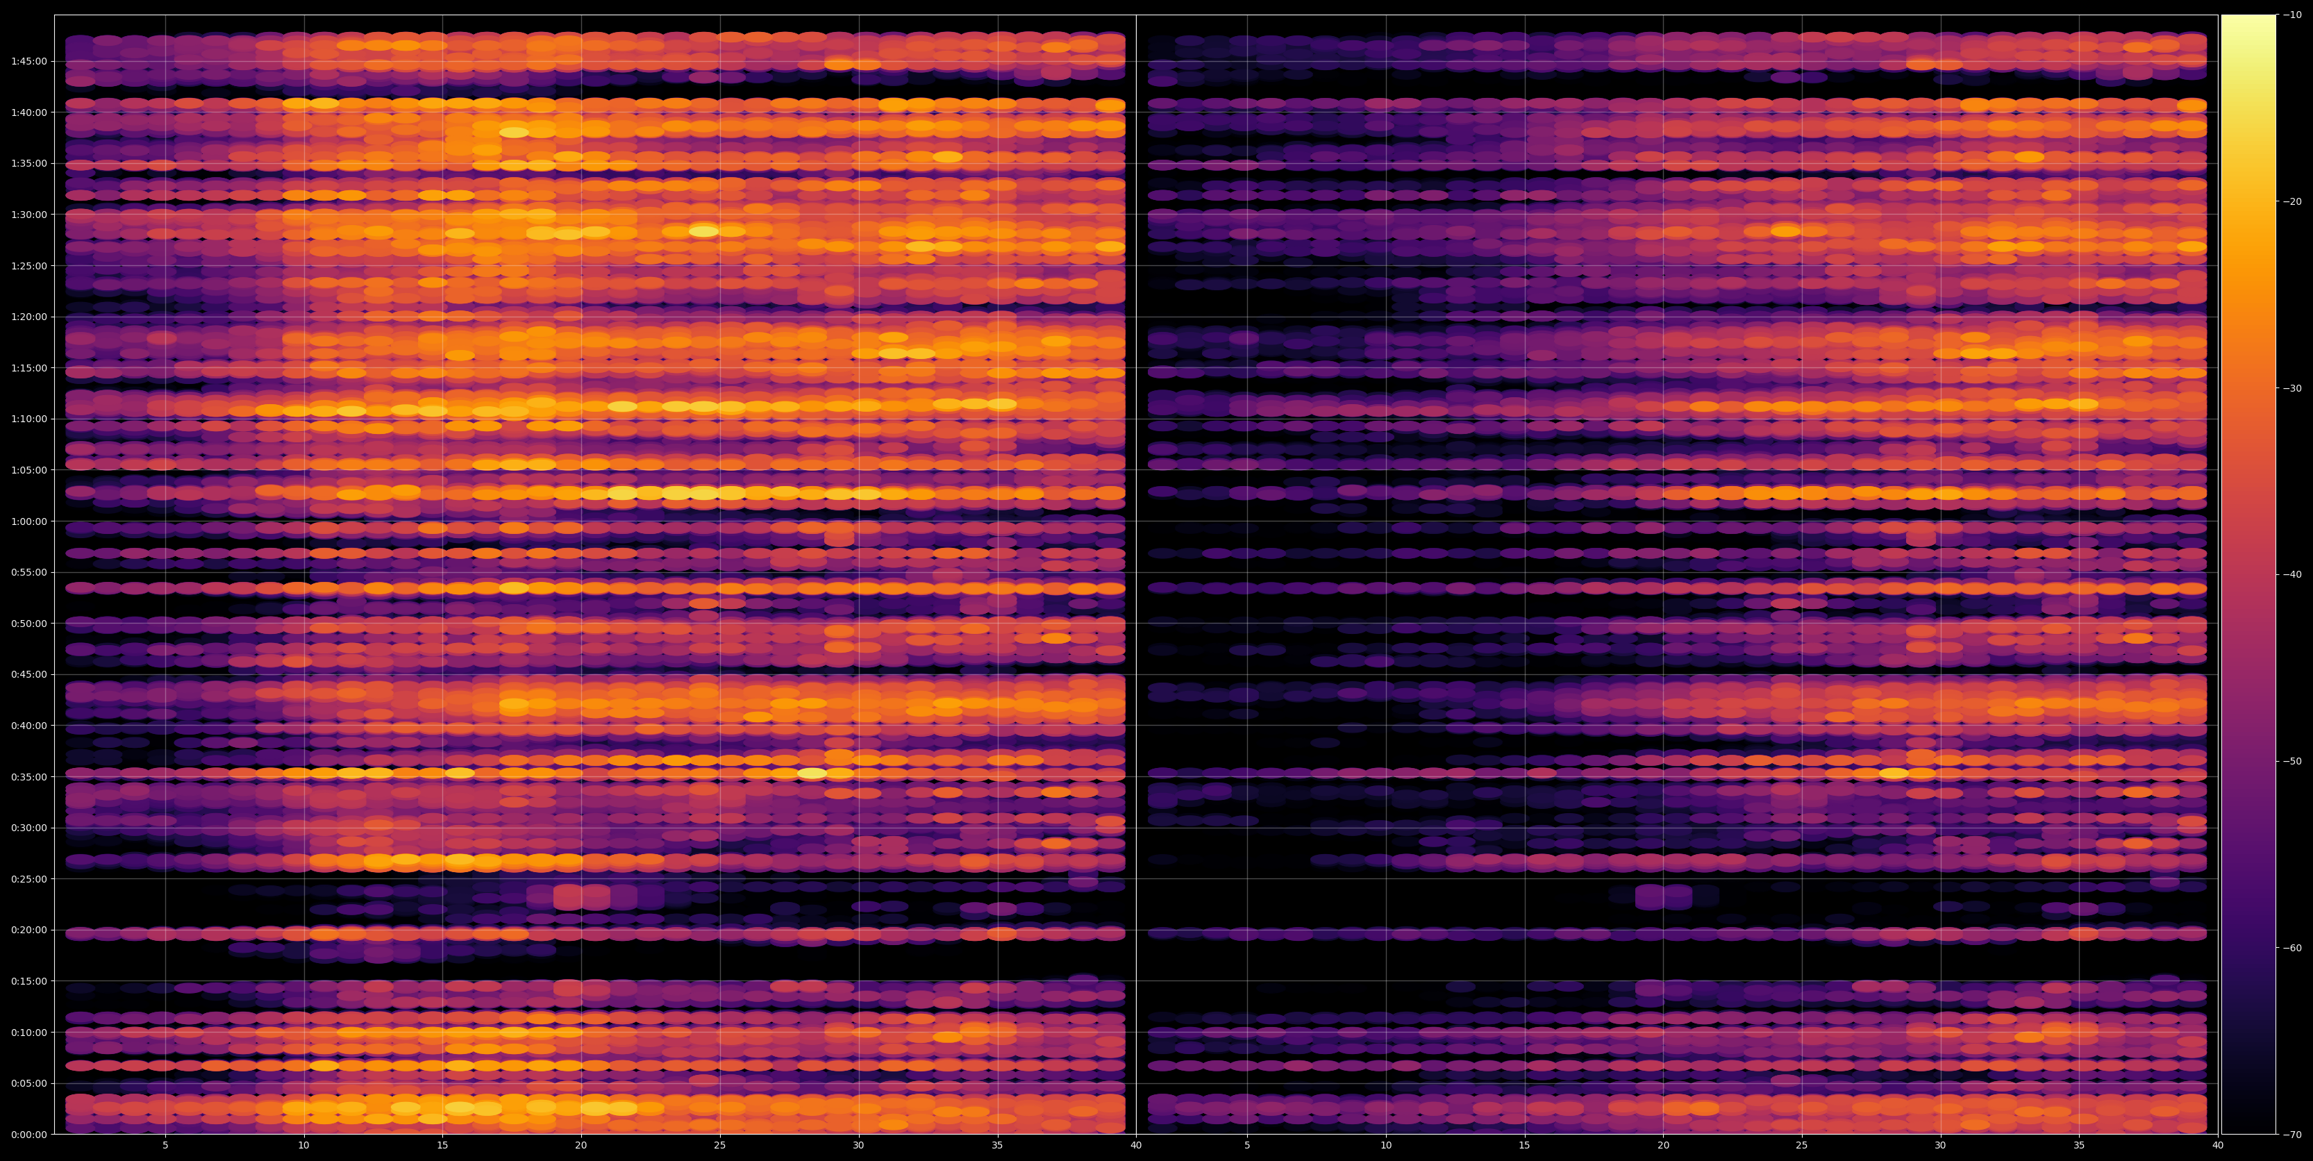
Task: Click the 0:45:00 time axis label
Action: pyautogui.click(x=28, y=674)
